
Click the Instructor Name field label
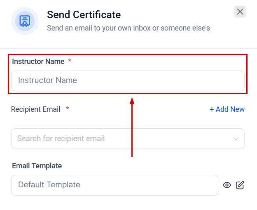pos(38,61)
